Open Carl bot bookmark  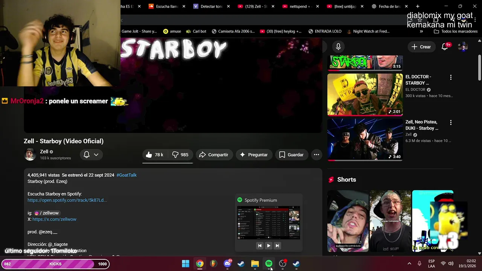[196, 32]
